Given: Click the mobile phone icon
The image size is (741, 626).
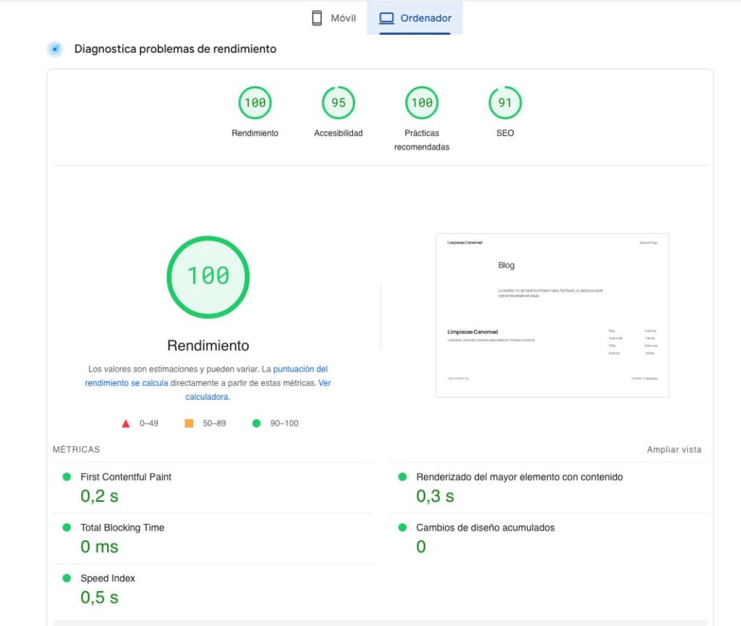Looking at the screenshot, I should 317,18.
